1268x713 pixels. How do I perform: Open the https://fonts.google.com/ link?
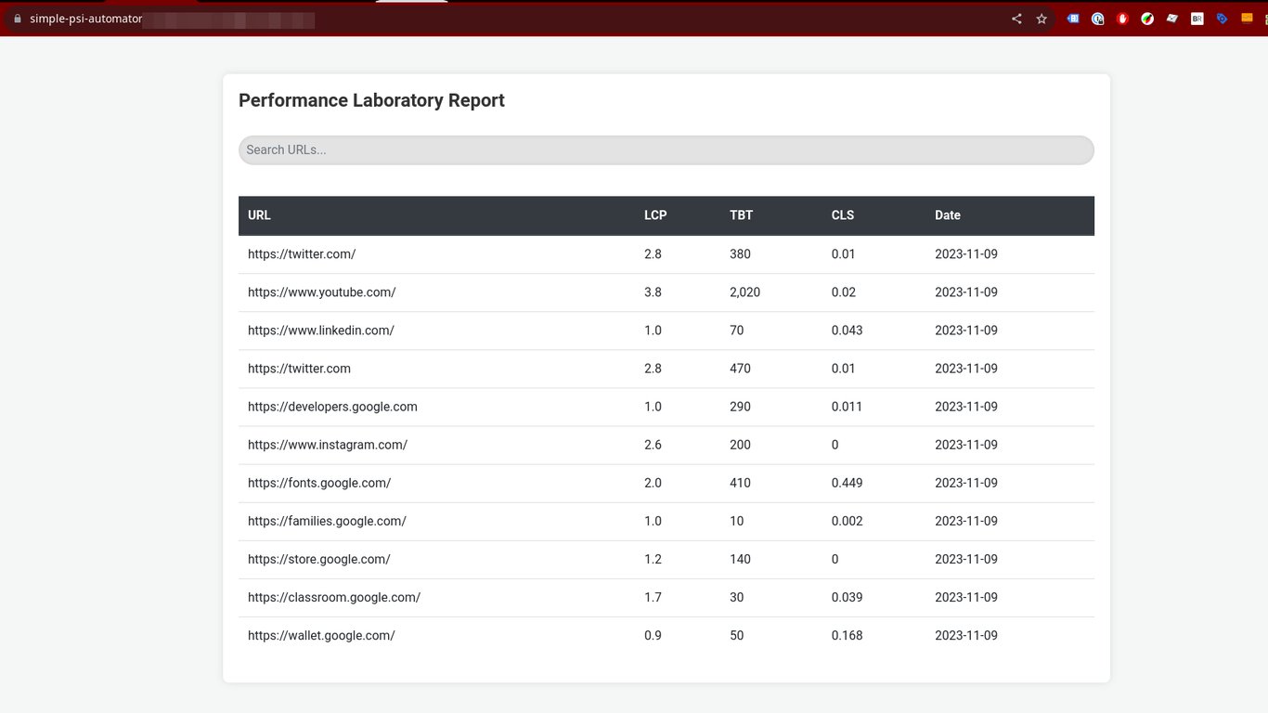[x=319, y=483]
